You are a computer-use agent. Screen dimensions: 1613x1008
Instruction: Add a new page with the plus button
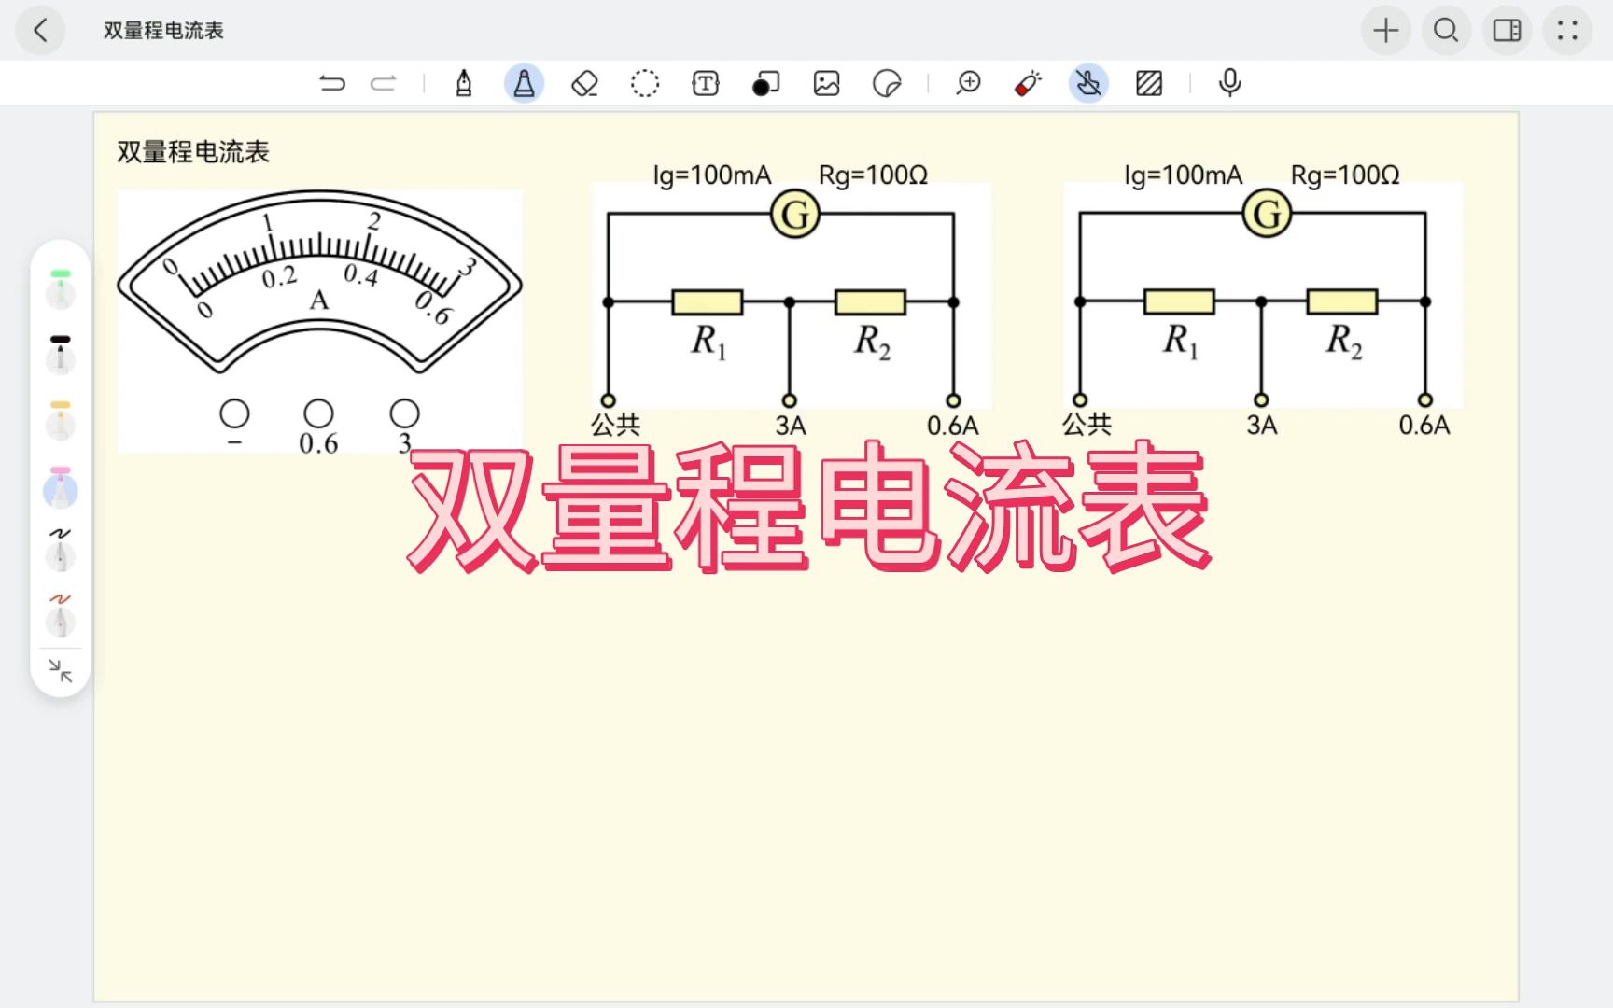pyautogui.click(x=1386, y=31)
